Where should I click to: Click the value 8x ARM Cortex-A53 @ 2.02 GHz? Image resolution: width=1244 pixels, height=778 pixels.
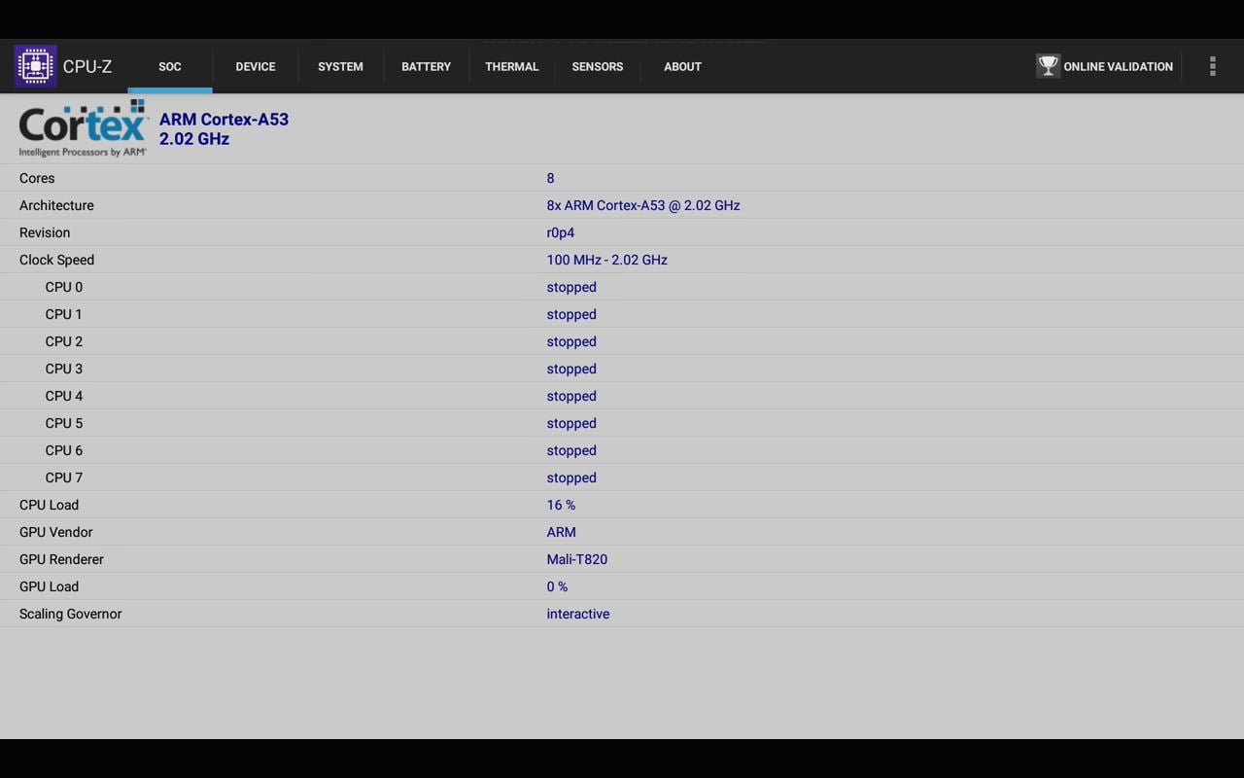[643, 205]
